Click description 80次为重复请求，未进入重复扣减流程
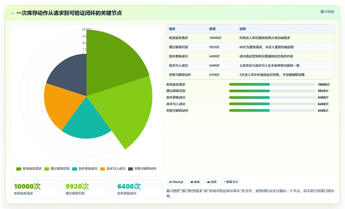345x209 pixels. [x=266, y=47]
